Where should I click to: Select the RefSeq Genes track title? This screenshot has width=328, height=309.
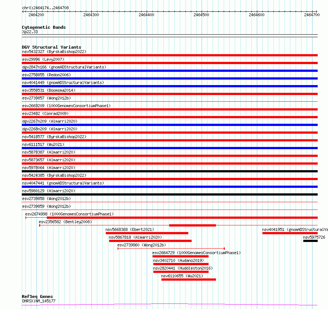coord(38,296)
